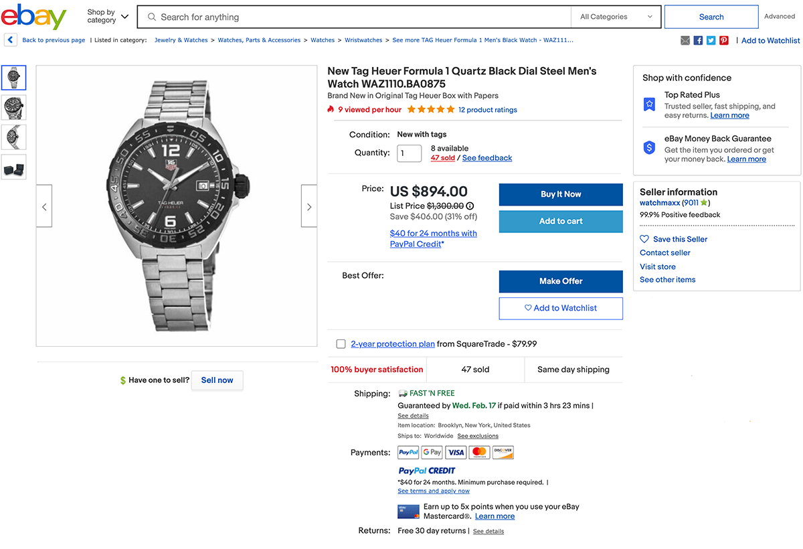
Task: Select the PayPal payment icon
Action: [x=408, y=452]
